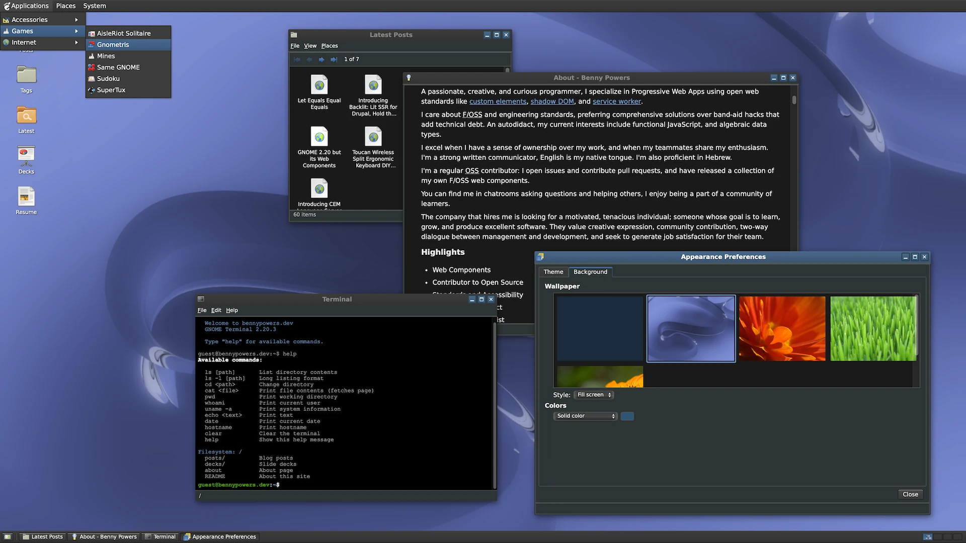Open the Tags folder desktop icon
The height and width of the screenshot is (543, 966).
26,79
